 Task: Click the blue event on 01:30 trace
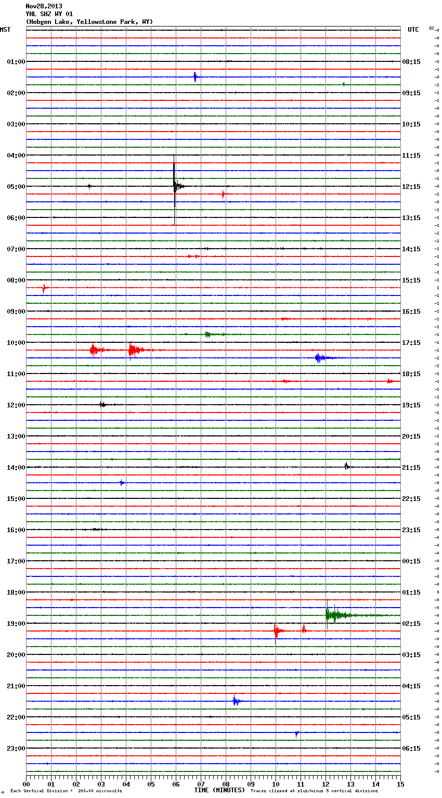tap(195, 77)
